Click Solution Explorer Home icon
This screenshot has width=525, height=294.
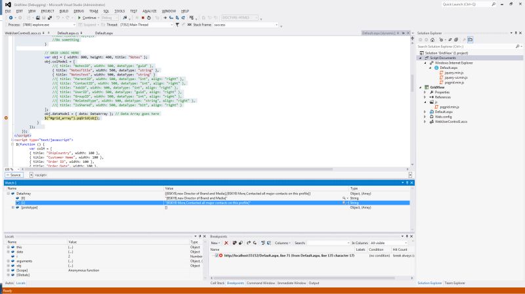(432, 40)
